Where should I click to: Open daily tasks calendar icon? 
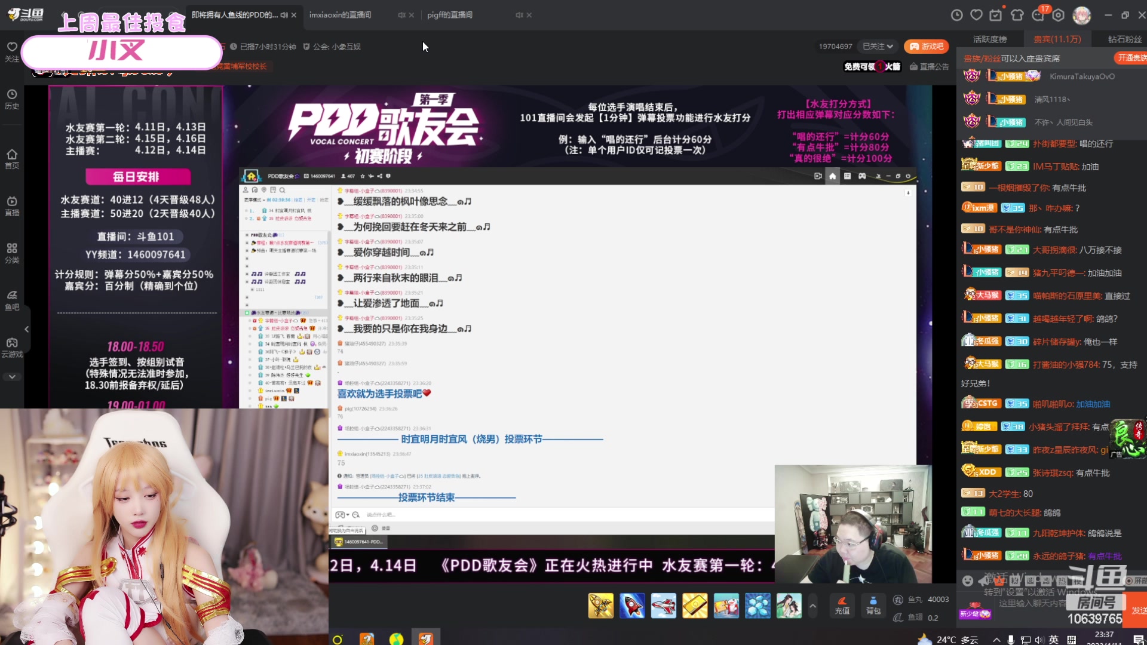coord(996,15)
